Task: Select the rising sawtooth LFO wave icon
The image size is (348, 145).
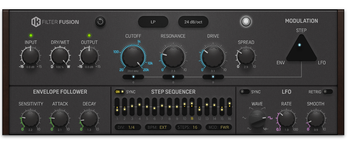Action: 263,108
